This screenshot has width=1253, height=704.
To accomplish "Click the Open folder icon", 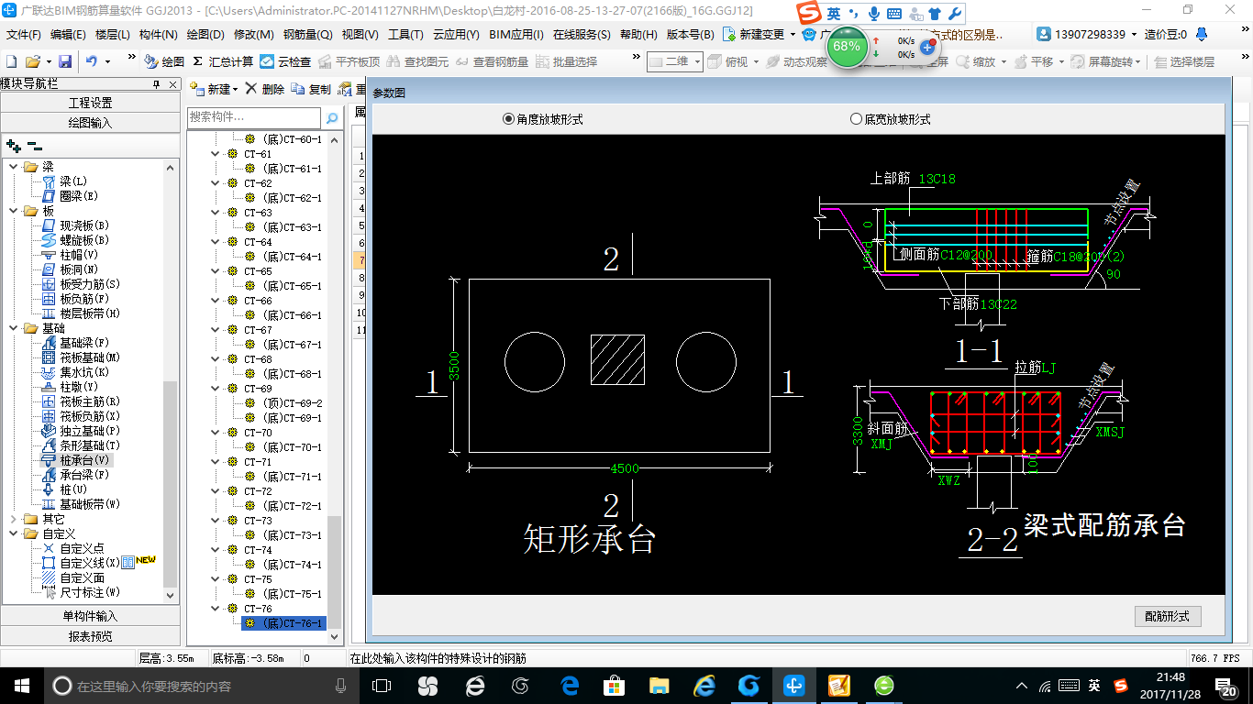I will 32,61.
